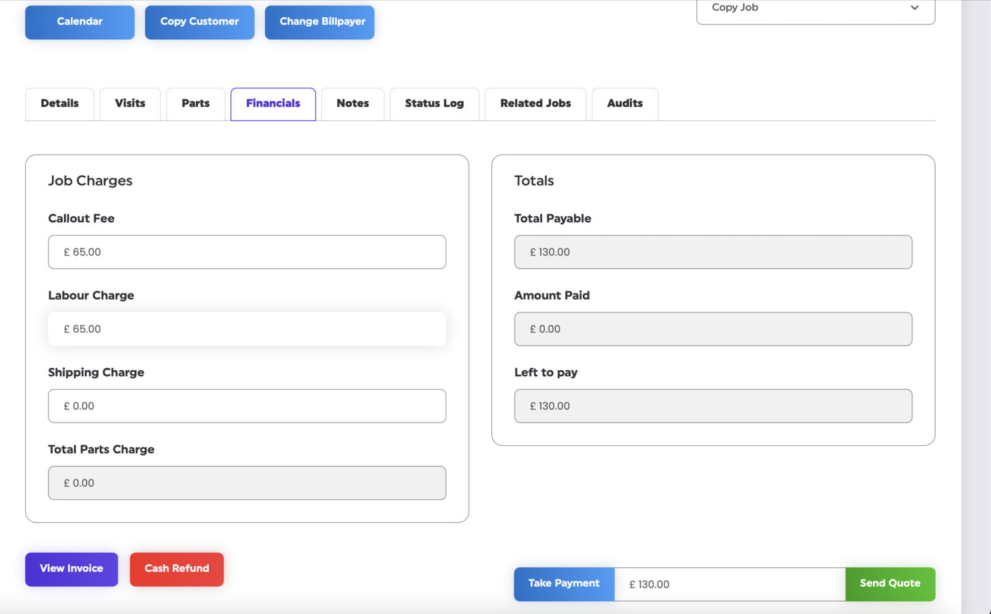
Task: View the Status Log tab
Action: [434, 104]
